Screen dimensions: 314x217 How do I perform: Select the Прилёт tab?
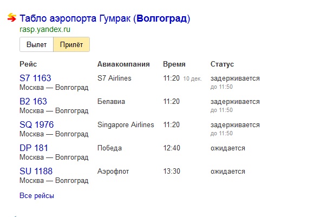point(71,44)
